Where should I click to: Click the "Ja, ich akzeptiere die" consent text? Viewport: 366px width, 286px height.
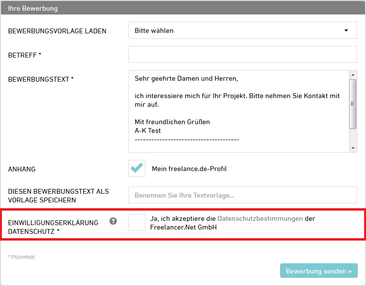coord(183,218)
